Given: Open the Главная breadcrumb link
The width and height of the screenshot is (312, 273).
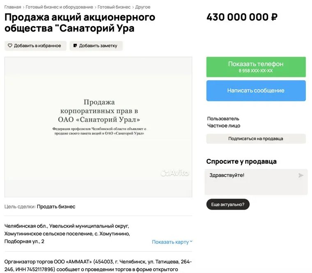Looking at the screenshot, I should [13, 7].
